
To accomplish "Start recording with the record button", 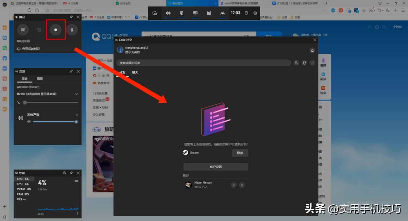I will pos(56,30).
